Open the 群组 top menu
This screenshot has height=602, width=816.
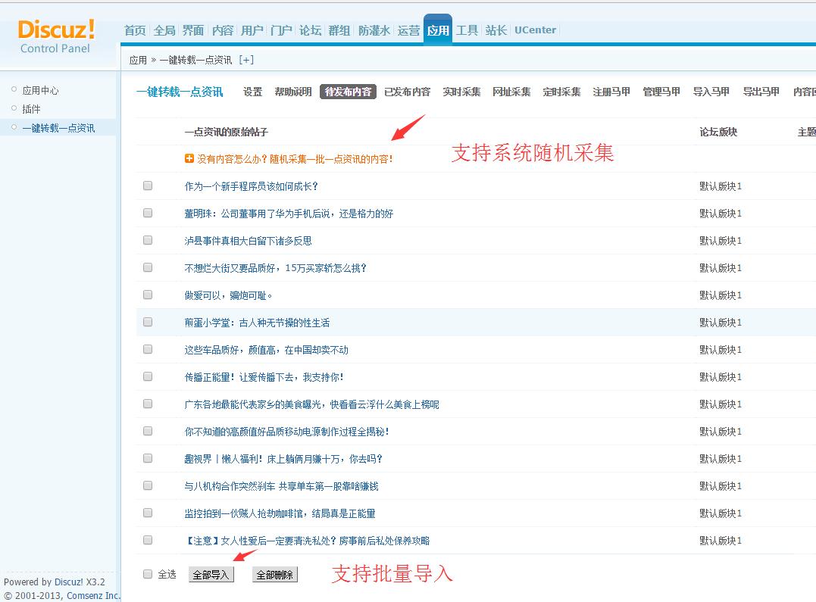[339, 30]
